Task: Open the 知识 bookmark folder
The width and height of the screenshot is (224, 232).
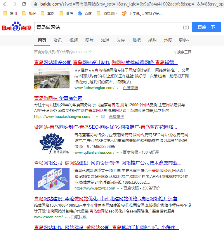Action: tap(29, 14)
